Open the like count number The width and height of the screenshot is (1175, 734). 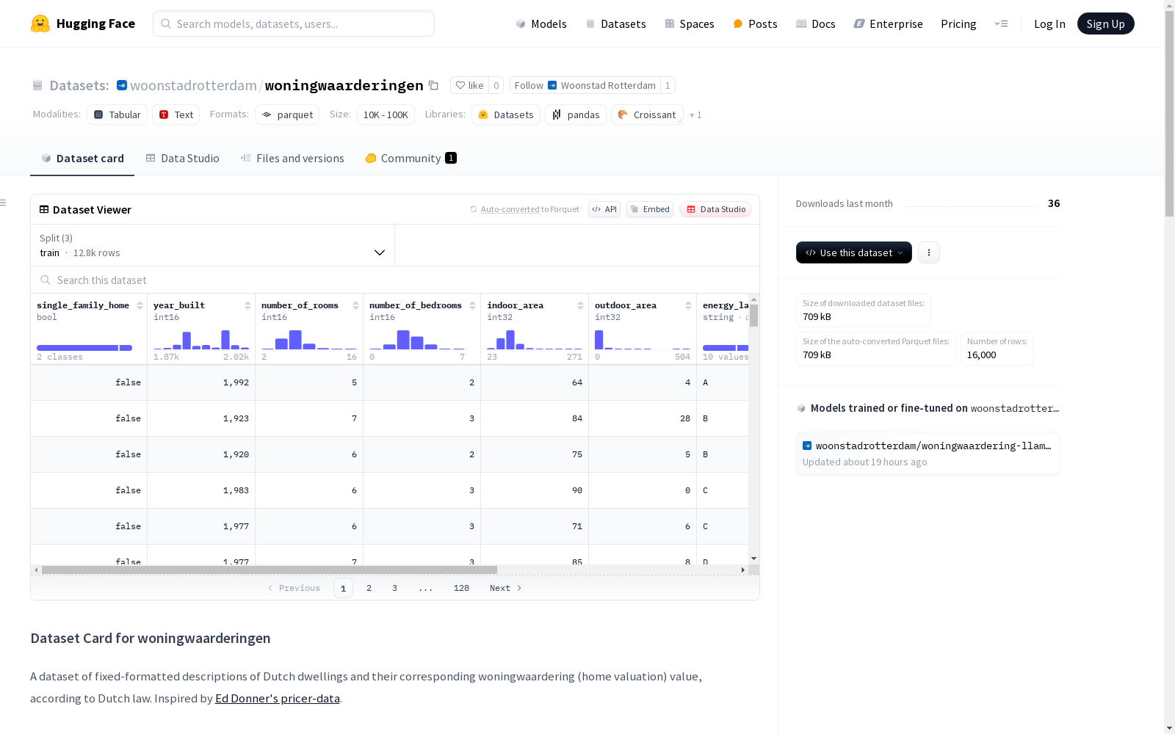tap(496, 85)
